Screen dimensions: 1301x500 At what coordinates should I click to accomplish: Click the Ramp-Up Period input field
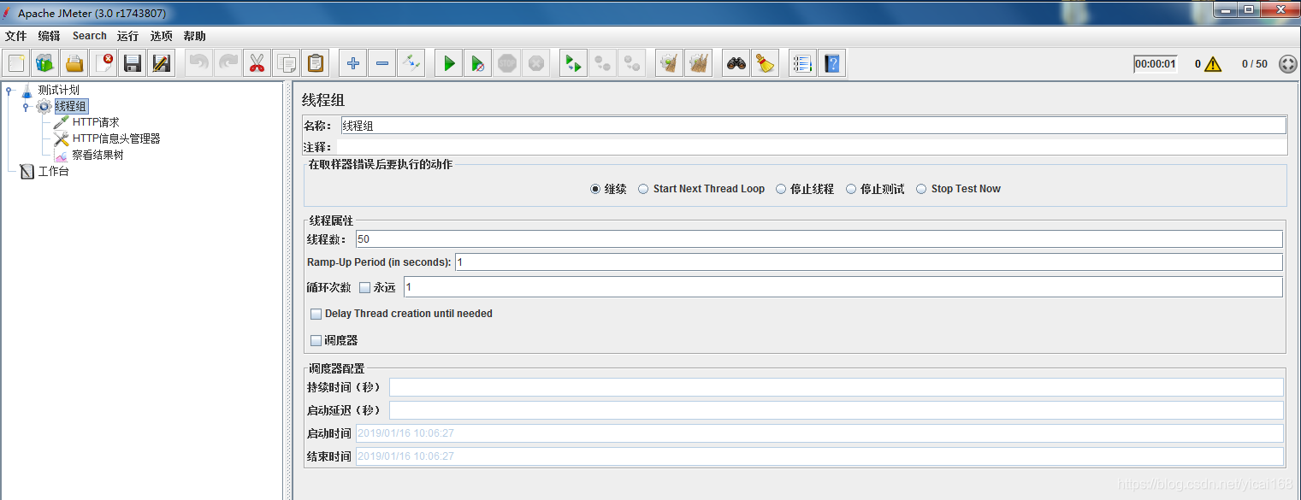point(868,262)
